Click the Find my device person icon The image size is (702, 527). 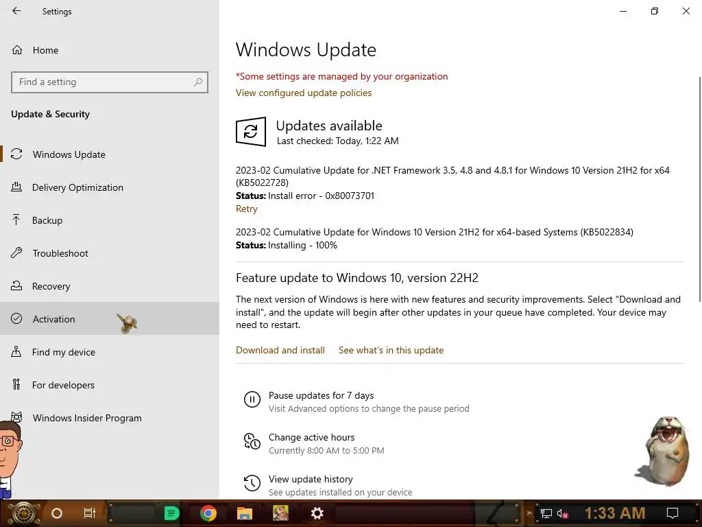(x=16, y=351)
